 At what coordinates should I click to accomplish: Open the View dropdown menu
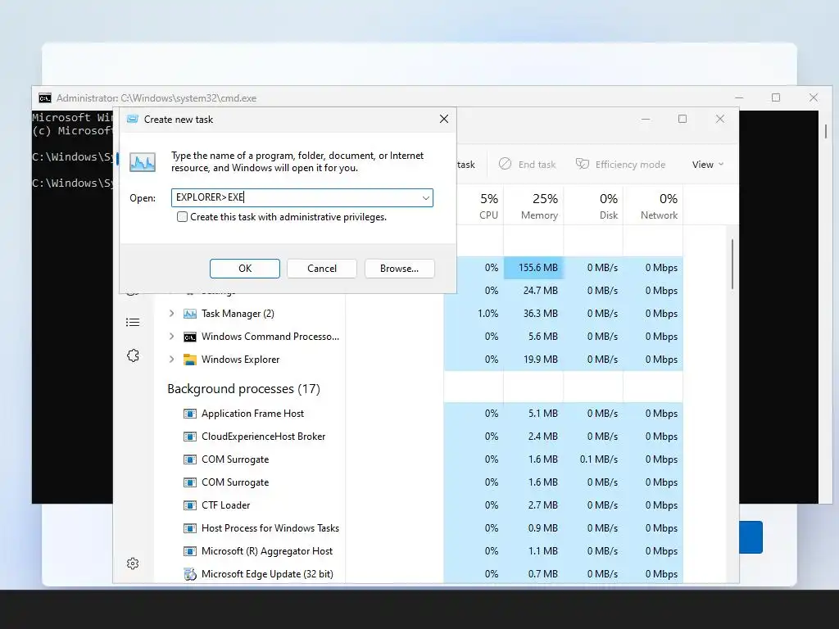(x=707, y=164)
